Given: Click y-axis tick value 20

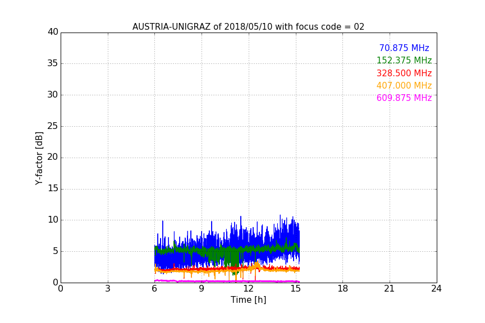Looking at the screenshot, I should point(53,157).
